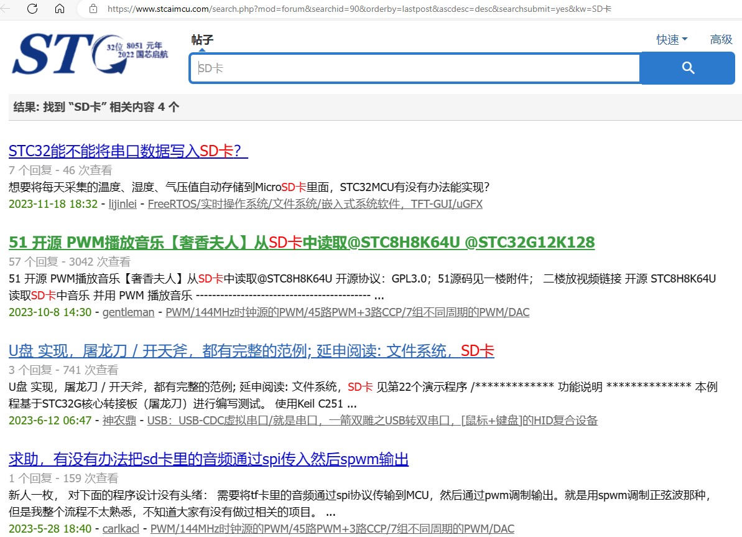
Task: Click text 3 个回复 - 741 次查看
Action: click(63, 370)
